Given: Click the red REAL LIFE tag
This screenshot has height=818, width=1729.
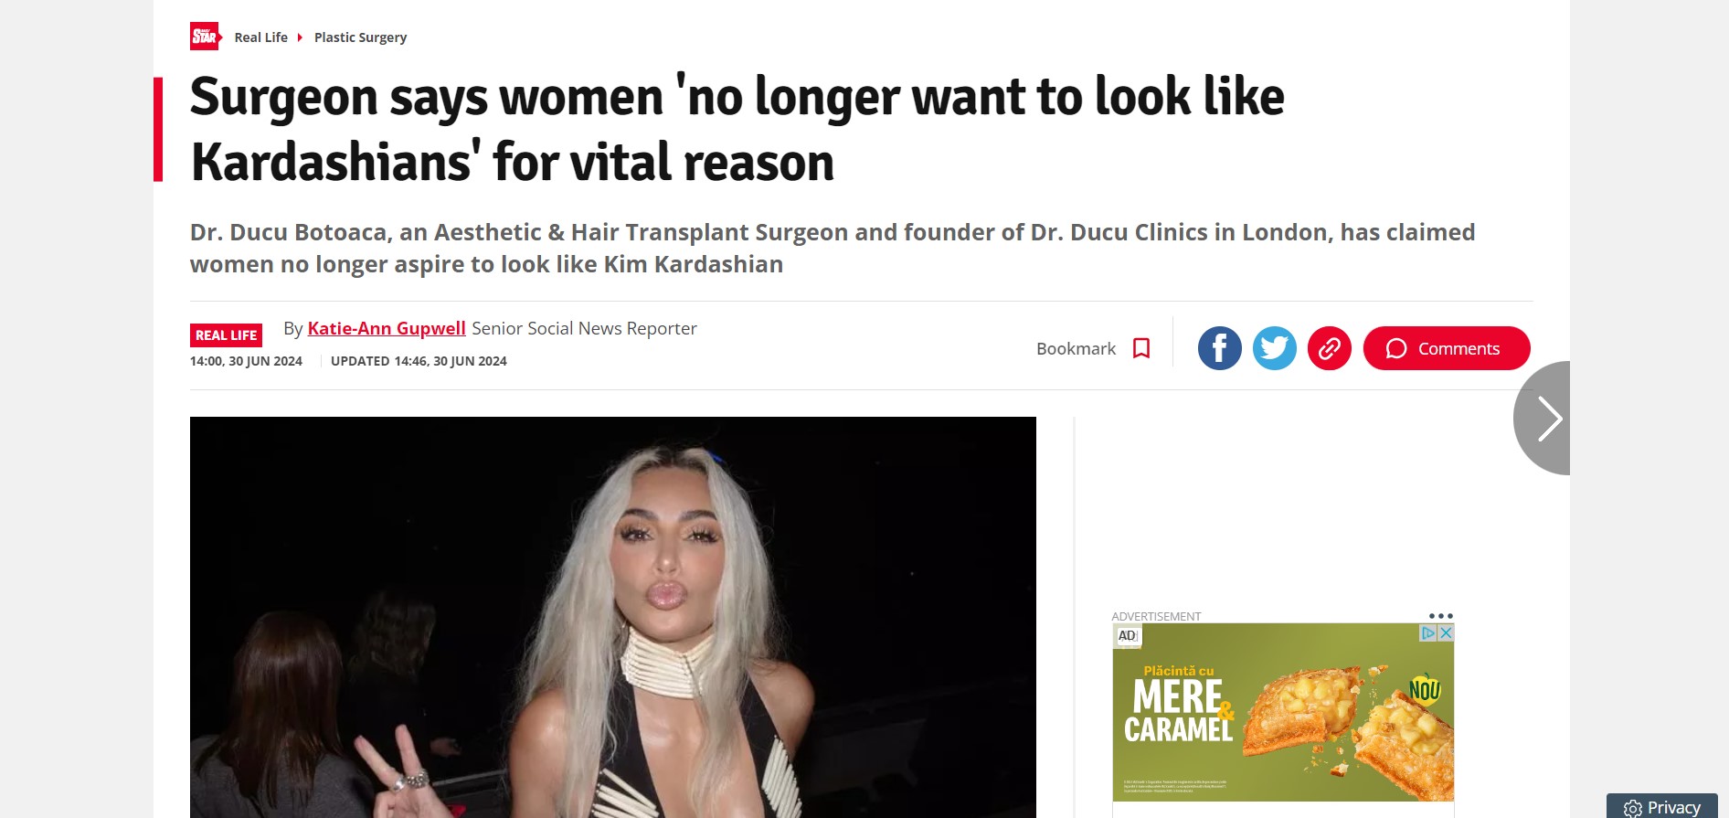Looking at the screenshot, I should click(226, 335).
